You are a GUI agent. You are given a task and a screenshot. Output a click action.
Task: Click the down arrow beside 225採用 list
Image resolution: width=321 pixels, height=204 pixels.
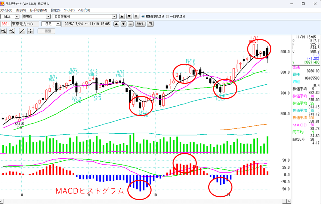click(129, 16)
